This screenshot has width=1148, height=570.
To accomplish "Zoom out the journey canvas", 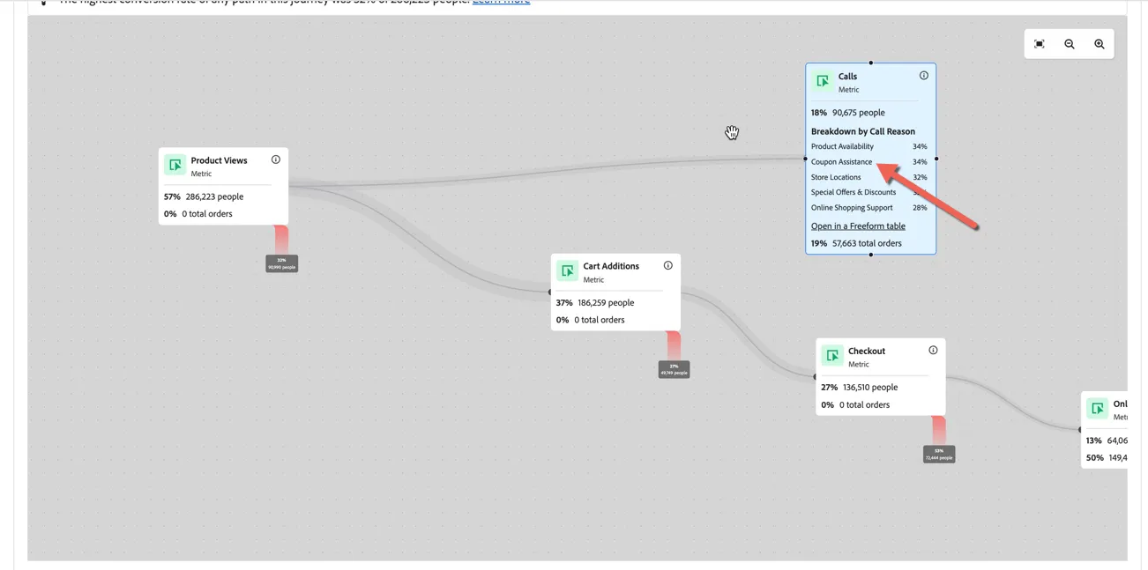I will [x=1070, y=44].
